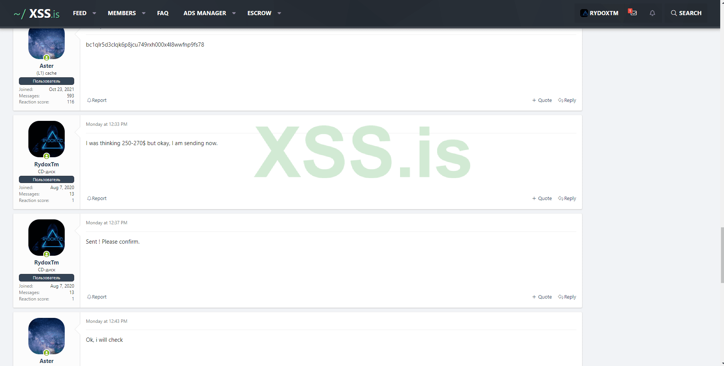Open the 'Monday at 12:43 PM' timestamp permalink
This screenshot has width=724, height=366.
click(106, 321)
